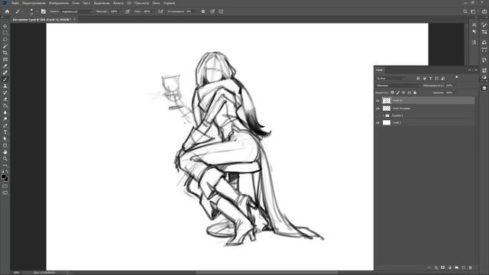The image size is (489, 275).
Task: Select the Rectangular Marquee tool
Action: (5, 33)
